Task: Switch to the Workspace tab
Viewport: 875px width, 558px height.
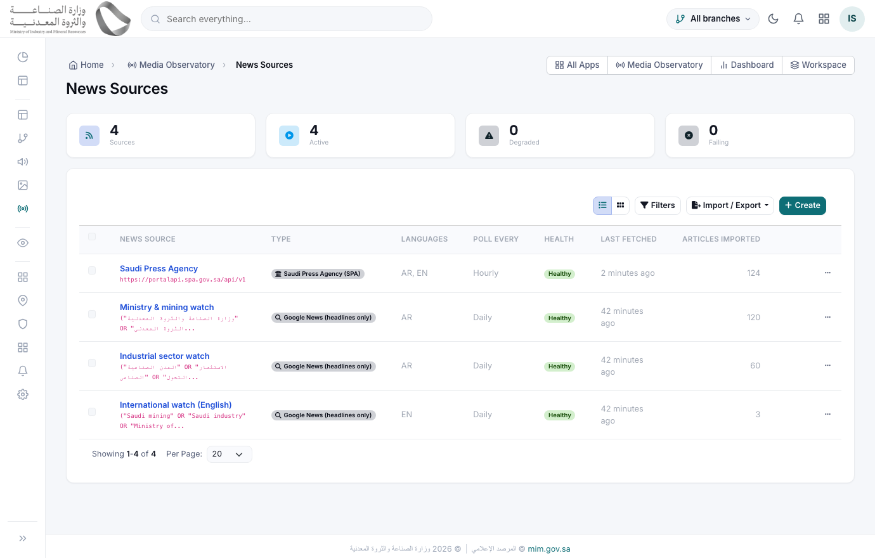Action: coord(818,65)
